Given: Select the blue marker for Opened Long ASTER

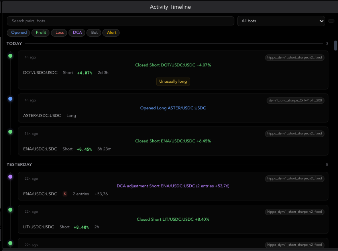Looking at the screenshot, I should (10, 99).
